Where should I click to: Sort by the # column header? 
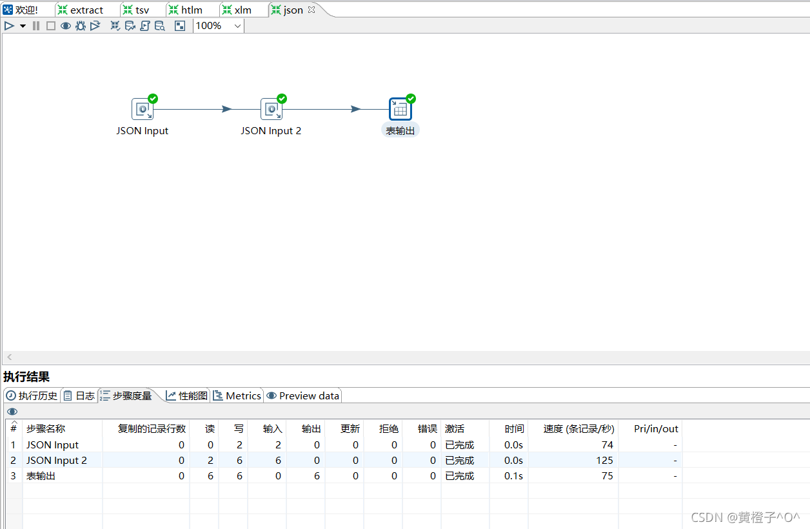(14, 427)
